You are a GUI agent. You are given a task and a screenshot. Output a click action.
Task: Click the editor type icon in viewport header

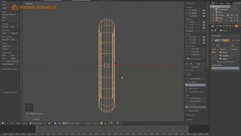coord(3,124)
